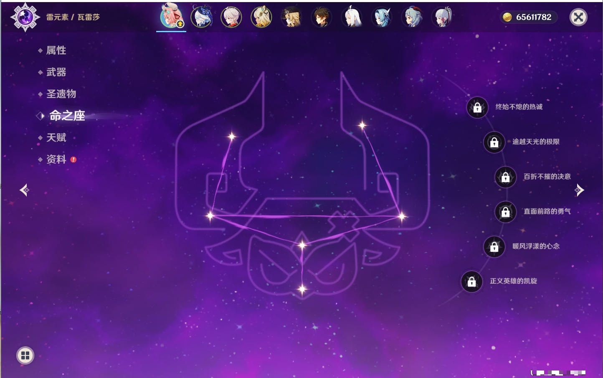Open the 圣遗物 artifacts menu
This screenshot has height=378, width=603.
tap(61, 94)
